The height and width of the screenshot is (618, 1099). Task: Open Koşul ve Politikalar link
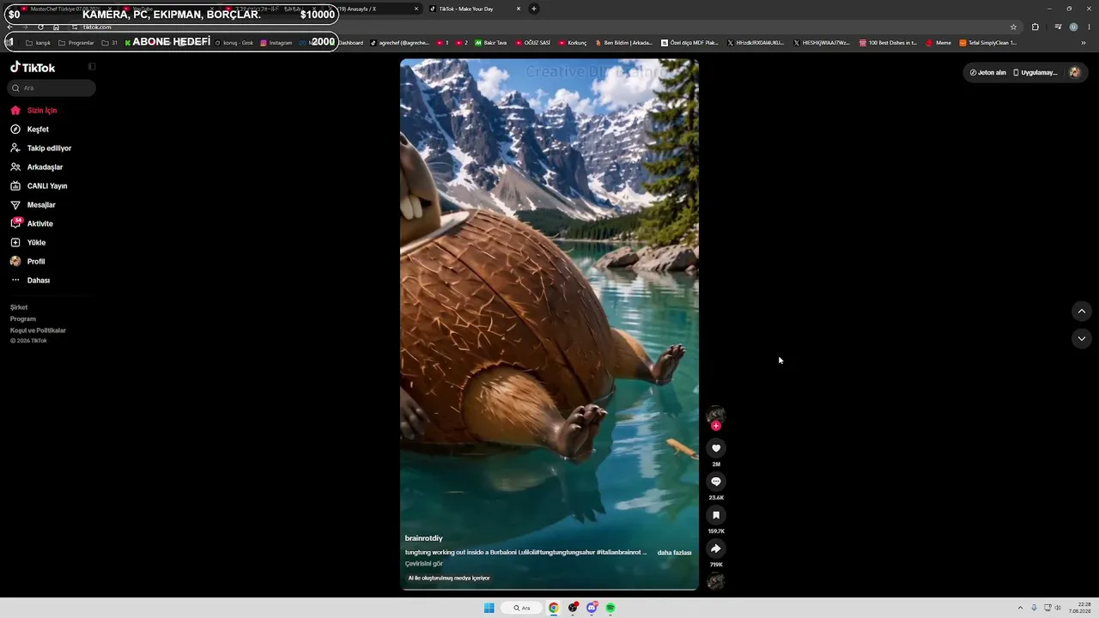coord(38,330)
